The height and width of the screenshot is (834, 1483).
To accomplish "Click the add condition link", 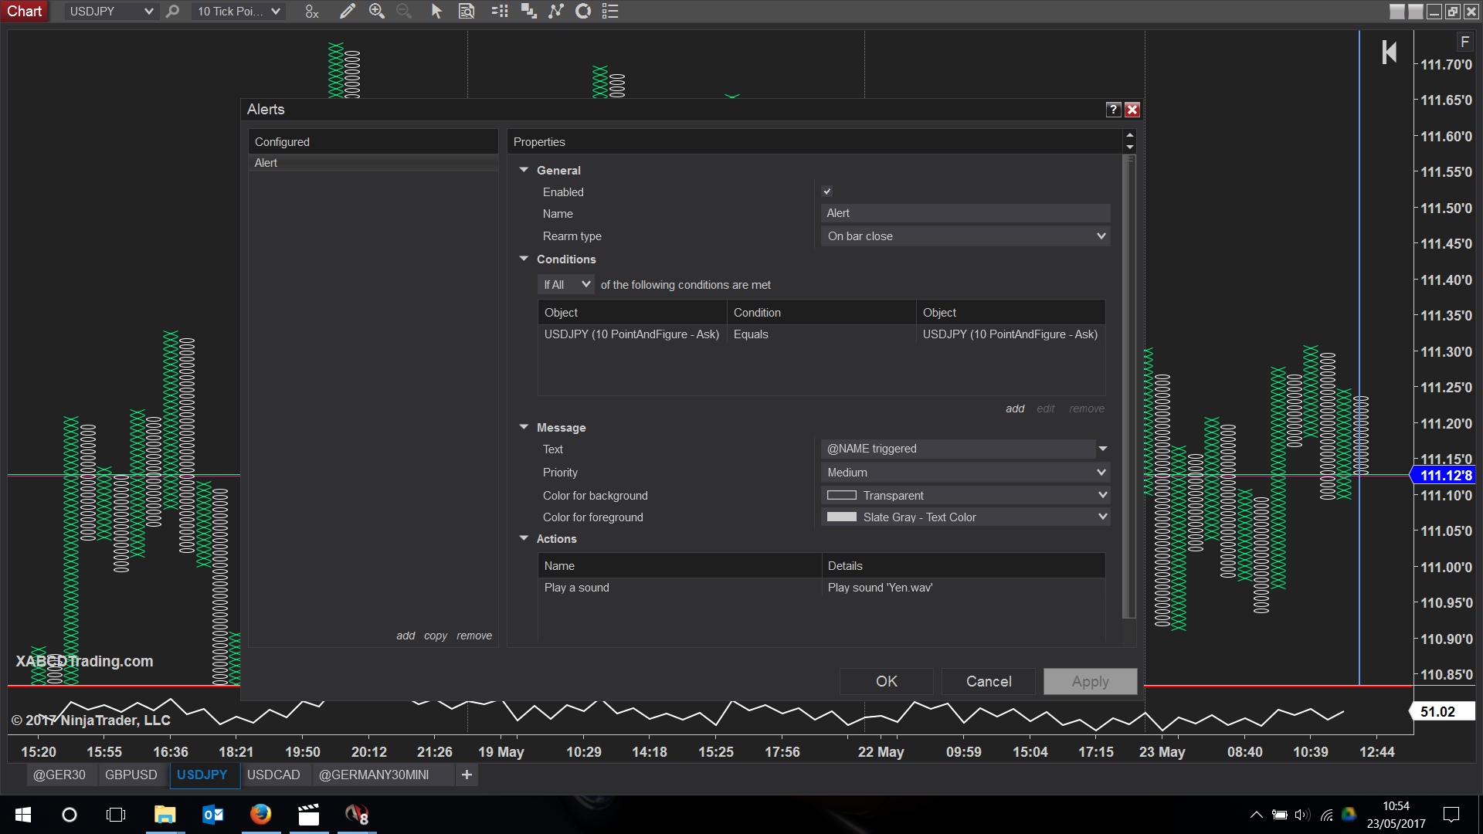I will [1014, 409].
